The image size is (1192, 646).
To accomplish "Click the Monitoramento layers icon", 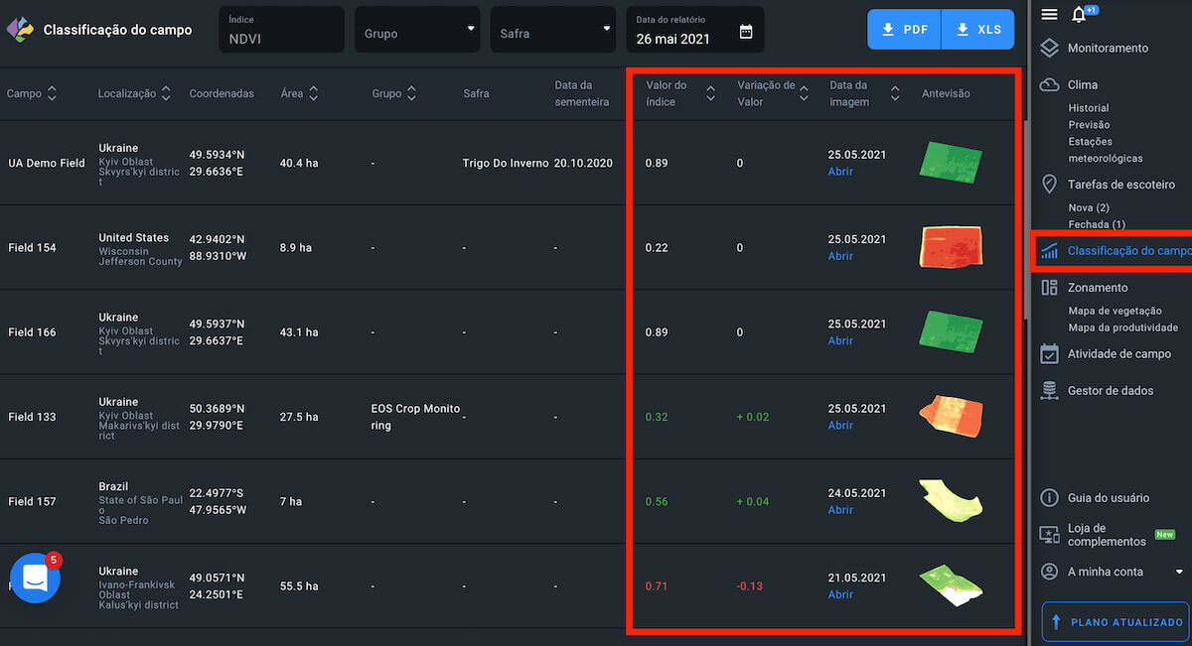I will (1050, 49).
